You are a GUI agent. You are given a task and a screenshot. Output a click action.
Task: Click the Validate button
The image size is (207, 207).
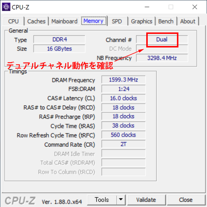[x=146, y=200]
